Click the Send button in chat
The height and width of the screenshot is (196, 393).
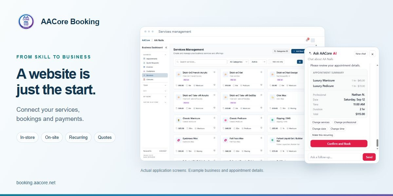(x=369, y=157)
